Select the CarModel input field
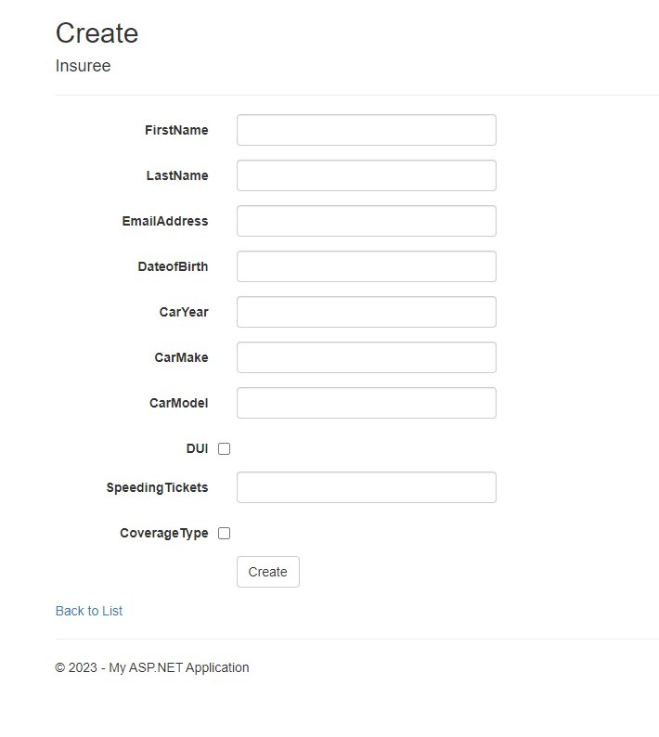The width and height of the screenshot is (659, 737). tap(367, 403)
